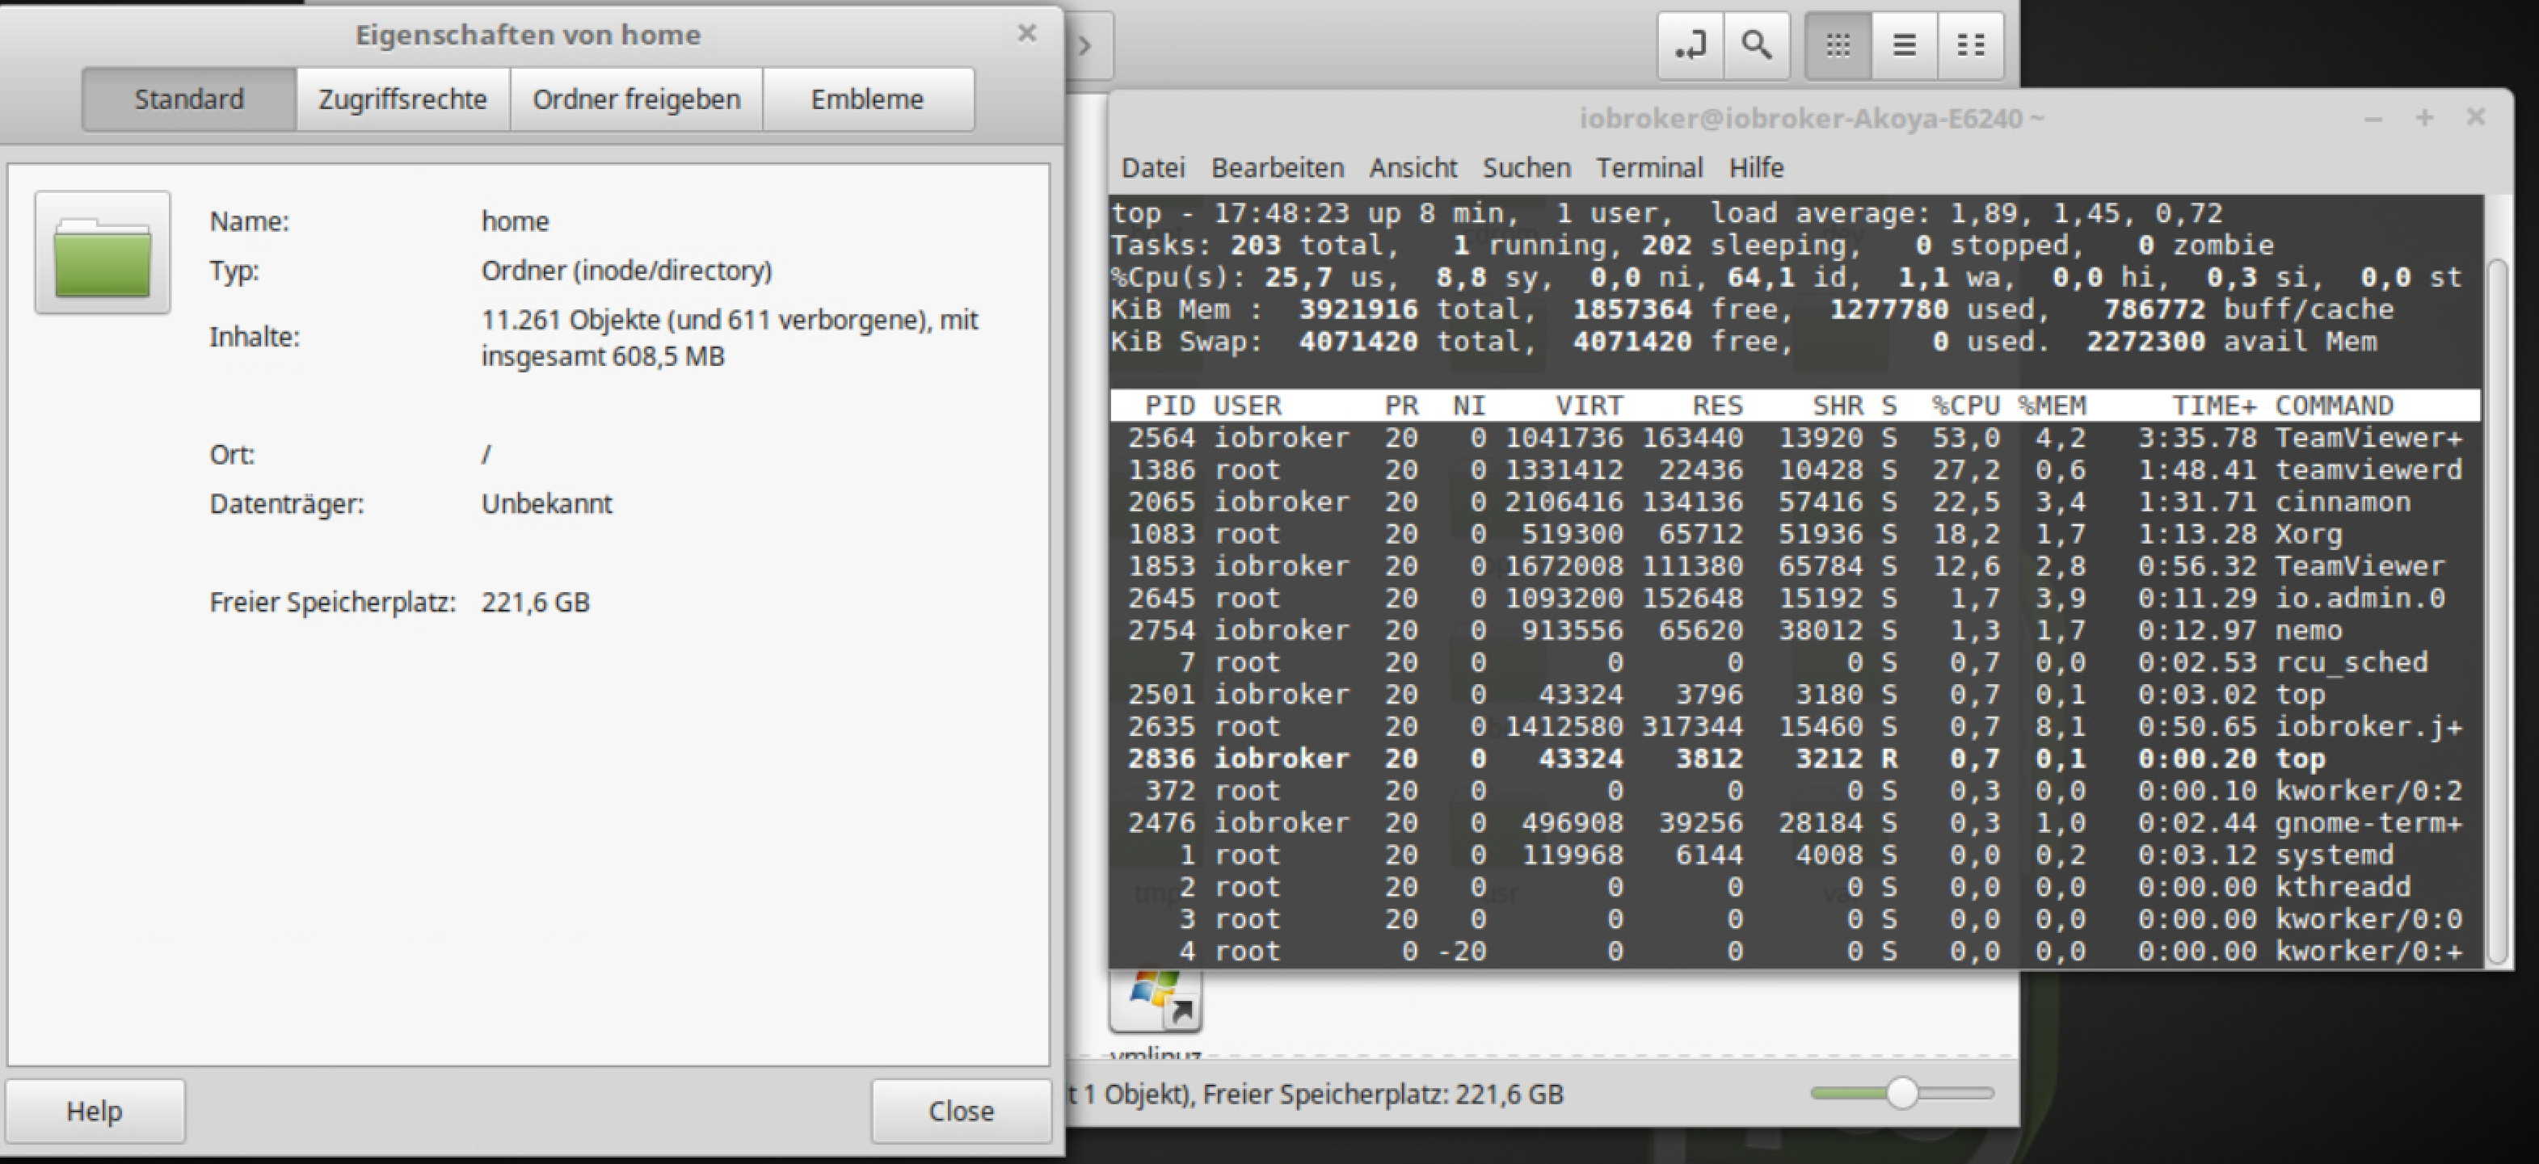Open the search magnifier in file manager
2539x1164 pixels.
point(1757,45)
